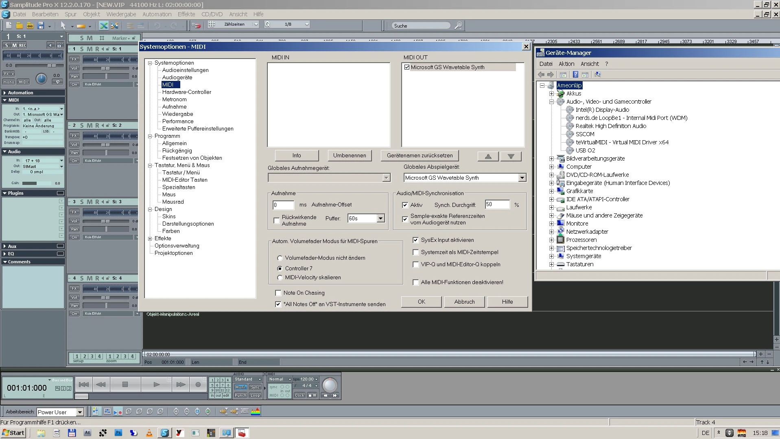Check Alle MIDI-Funktionen deaktivieren
Screen dimensions: 780x439
[x=415, y=283]
